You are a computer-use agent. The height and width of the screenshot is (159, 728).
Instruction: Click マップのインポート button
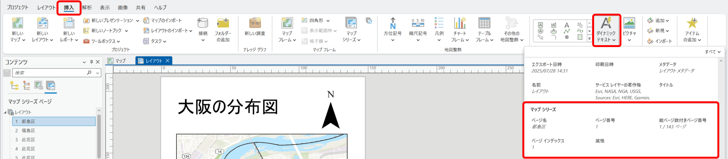[162, 20]
